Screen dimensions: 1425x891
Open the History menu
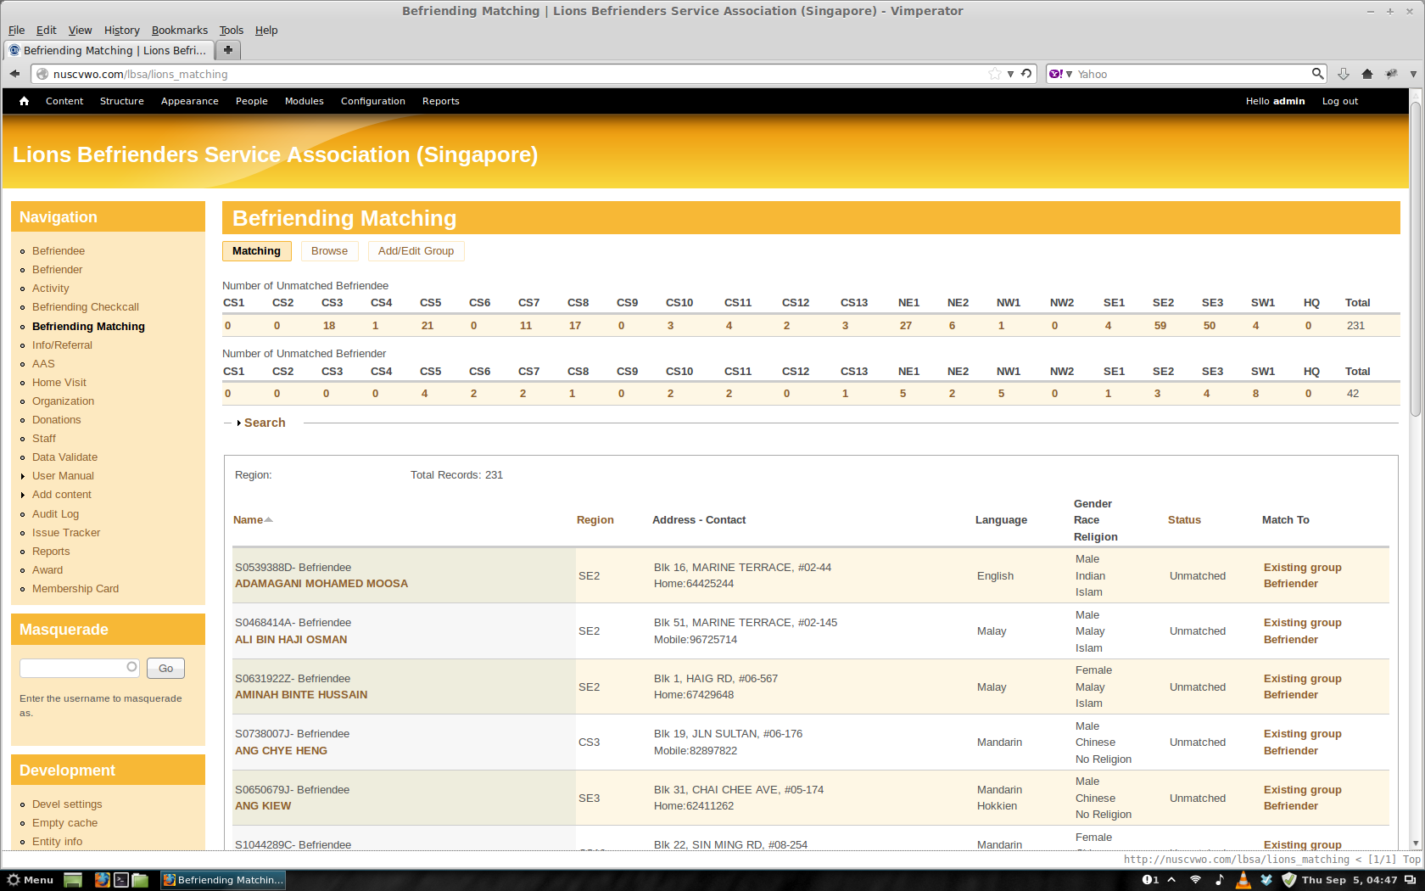pyautogui.click(x=121, y=30)
